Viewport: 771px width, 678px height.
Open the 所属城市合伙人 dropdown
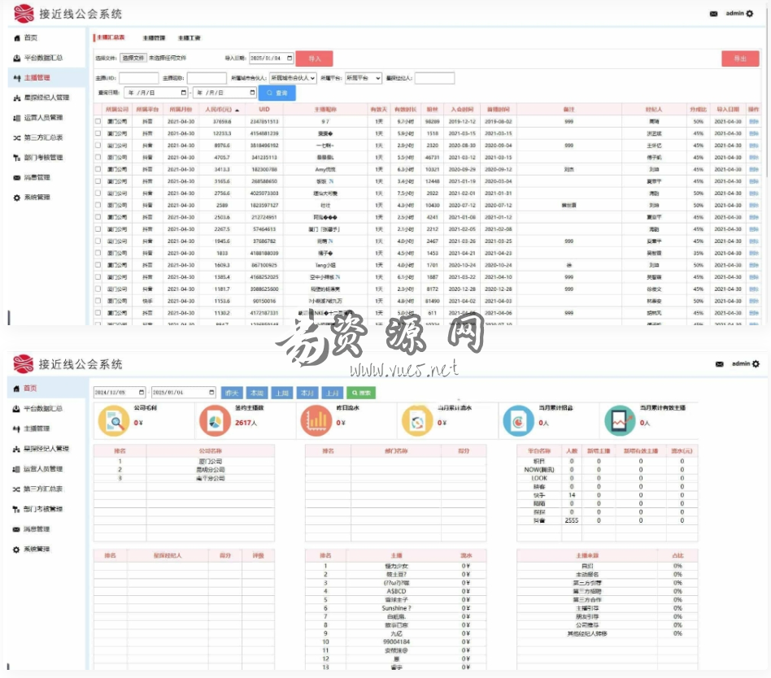tap(293, 78)
